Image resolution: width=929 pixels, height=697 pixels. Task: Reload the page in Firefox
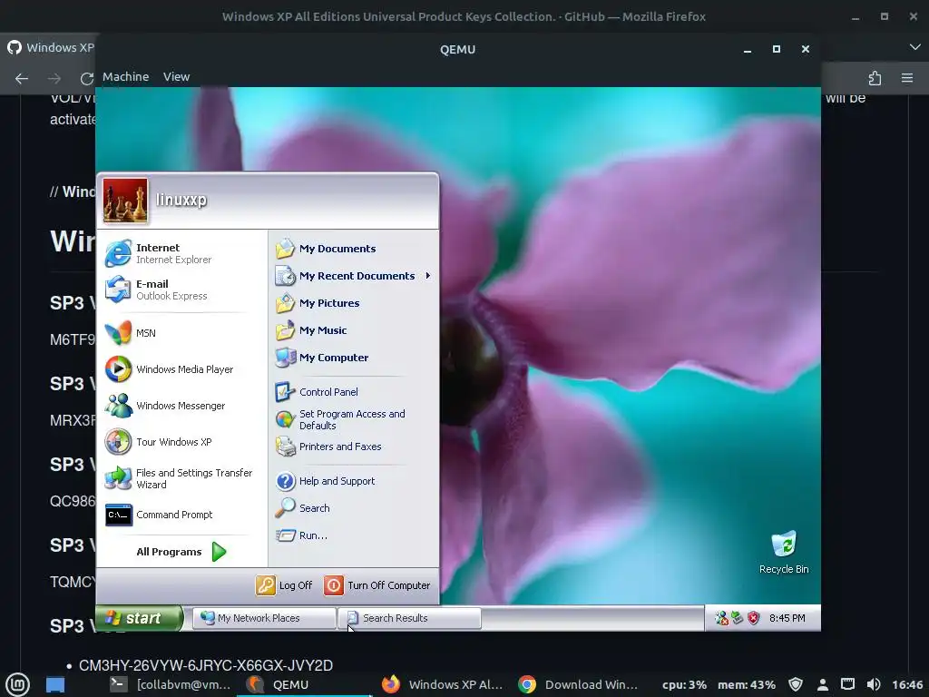[x=87, y=78]
